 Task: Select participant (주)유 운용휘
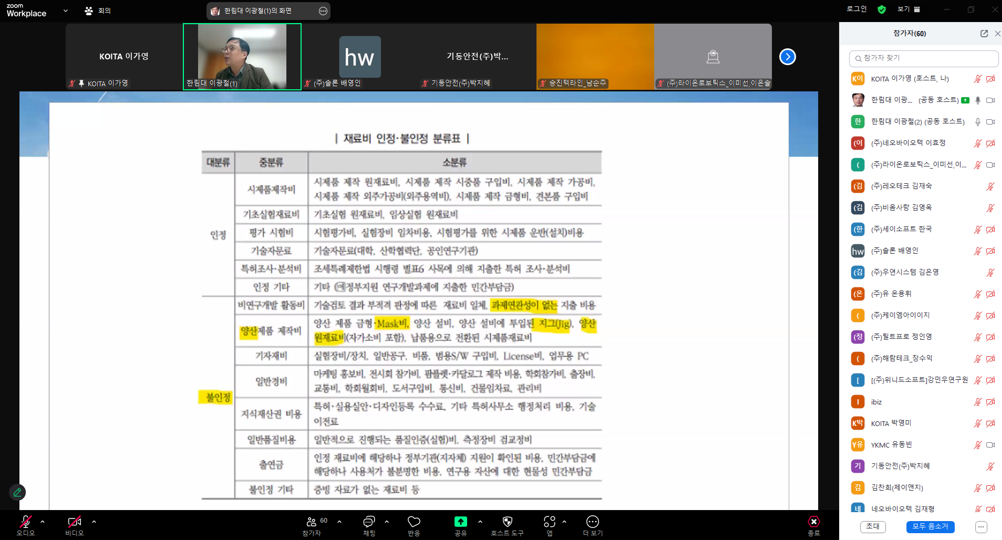[x=924, y=294]
